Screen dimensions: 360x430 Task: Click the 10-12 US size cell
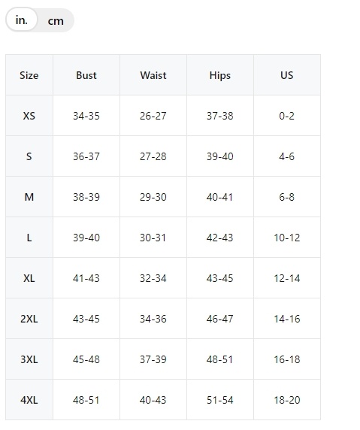coord(287,238)
